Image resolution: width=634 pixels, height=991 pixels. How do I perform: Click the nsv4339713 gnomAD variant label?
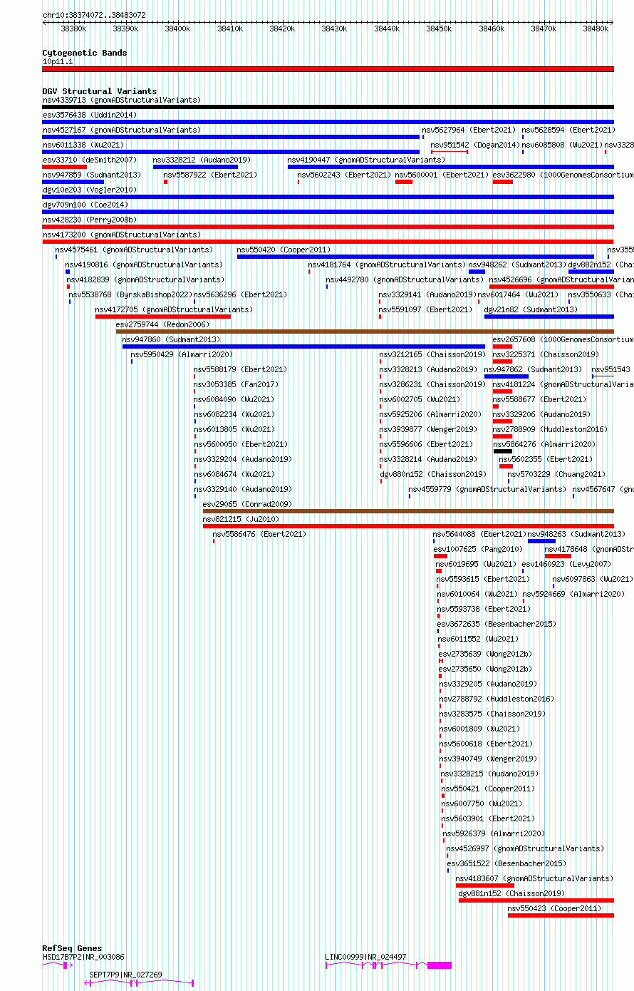point(122,100)
